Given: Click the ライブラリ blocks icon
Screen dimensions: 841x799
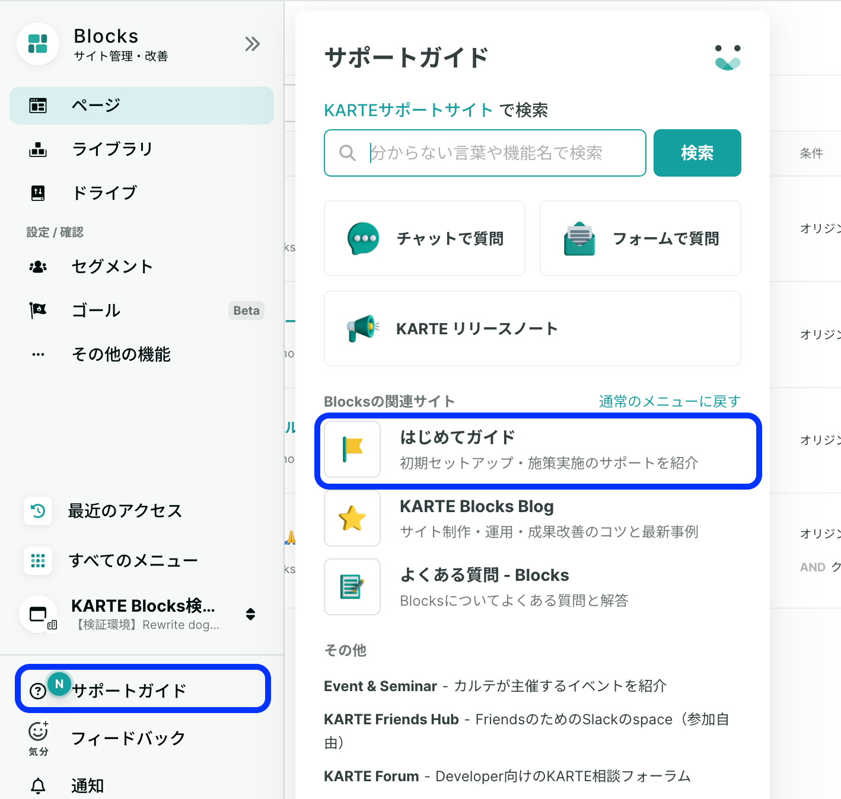Looking at the screenshot, I should tap(38, 149).
